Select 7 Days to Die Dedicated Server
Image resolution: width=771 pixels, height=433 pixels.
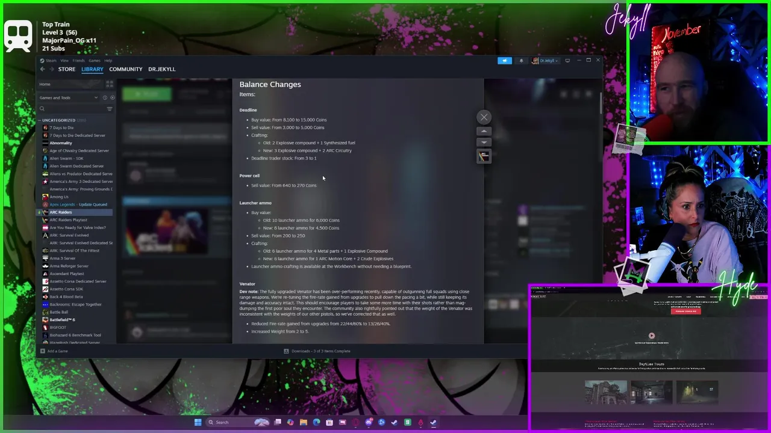pyautogui.click(x=77, y=135)
